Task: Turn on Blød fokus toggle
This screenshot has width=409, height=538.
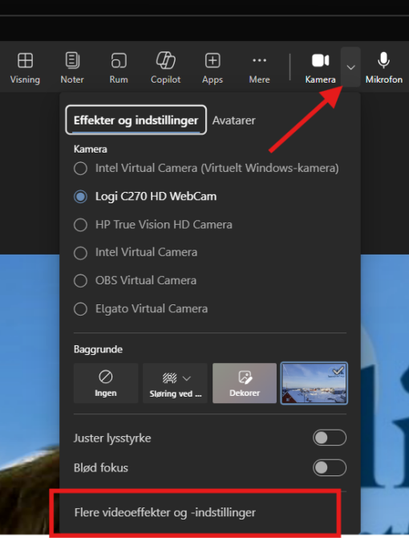Action: tap(330, 467)
